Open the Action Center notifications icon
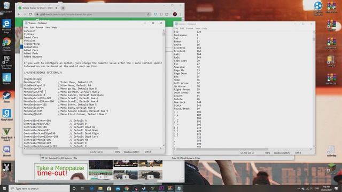 (336, 188)
